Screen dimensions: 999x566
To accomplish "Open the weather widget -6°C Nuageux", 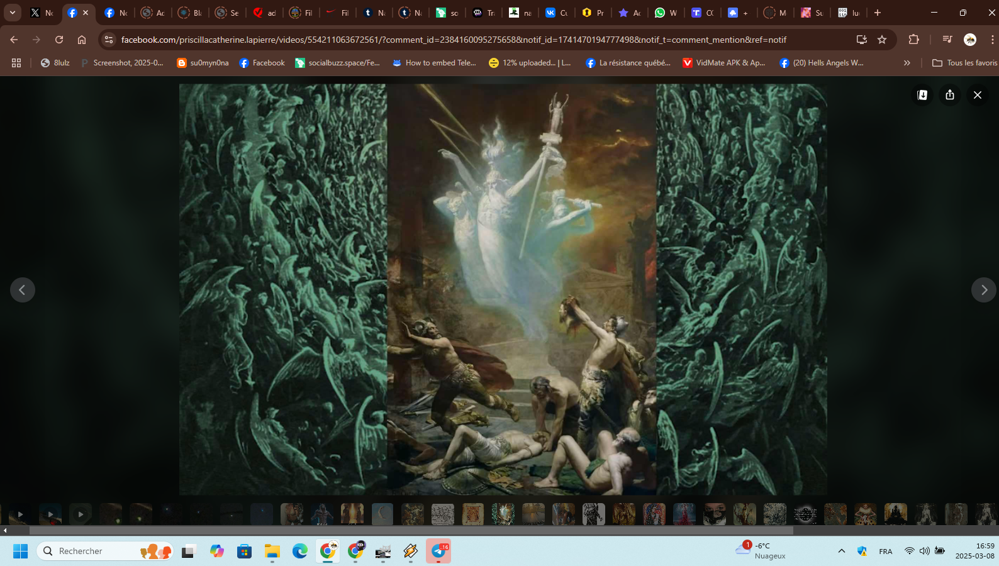I will click(761, 551).
